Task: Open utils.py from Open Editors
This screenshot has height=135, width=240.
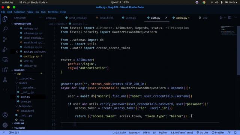Action: [28, 66]
